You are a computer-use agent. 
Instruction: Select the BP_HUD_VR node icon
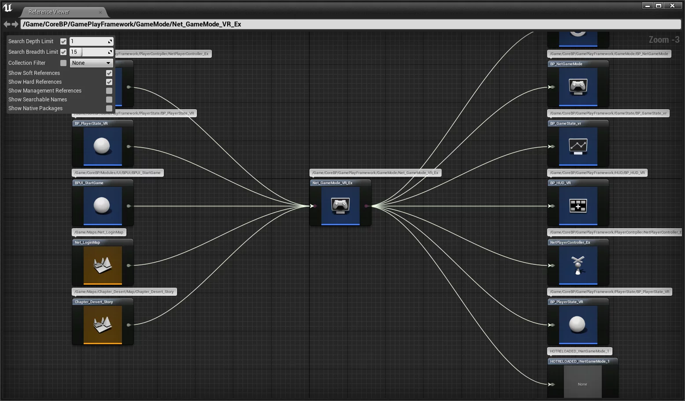coord(578,205)
